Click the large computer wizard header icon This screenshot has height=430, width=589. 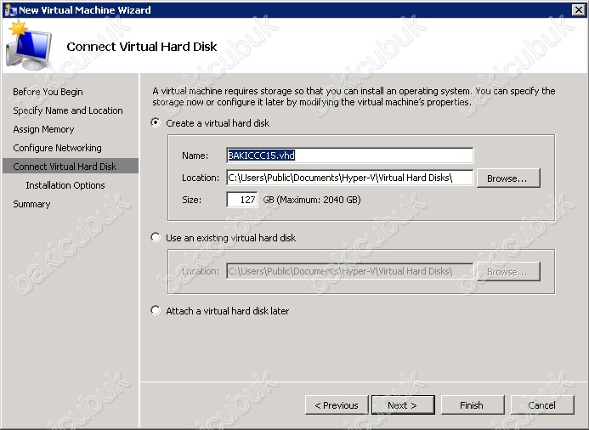tap(28, 45)
